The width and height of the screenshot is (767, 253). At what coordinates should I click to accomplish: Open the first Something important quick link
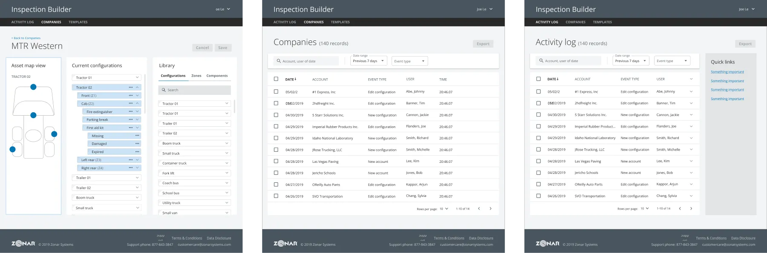[x=727, y=72]
